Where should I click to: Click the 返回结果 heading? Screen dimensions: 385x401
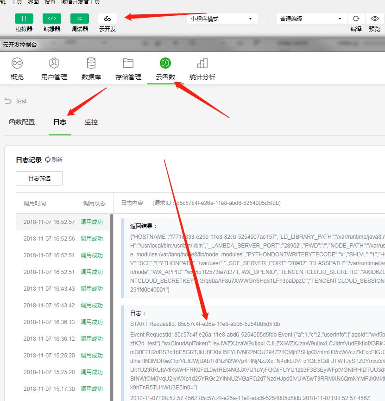143,226
